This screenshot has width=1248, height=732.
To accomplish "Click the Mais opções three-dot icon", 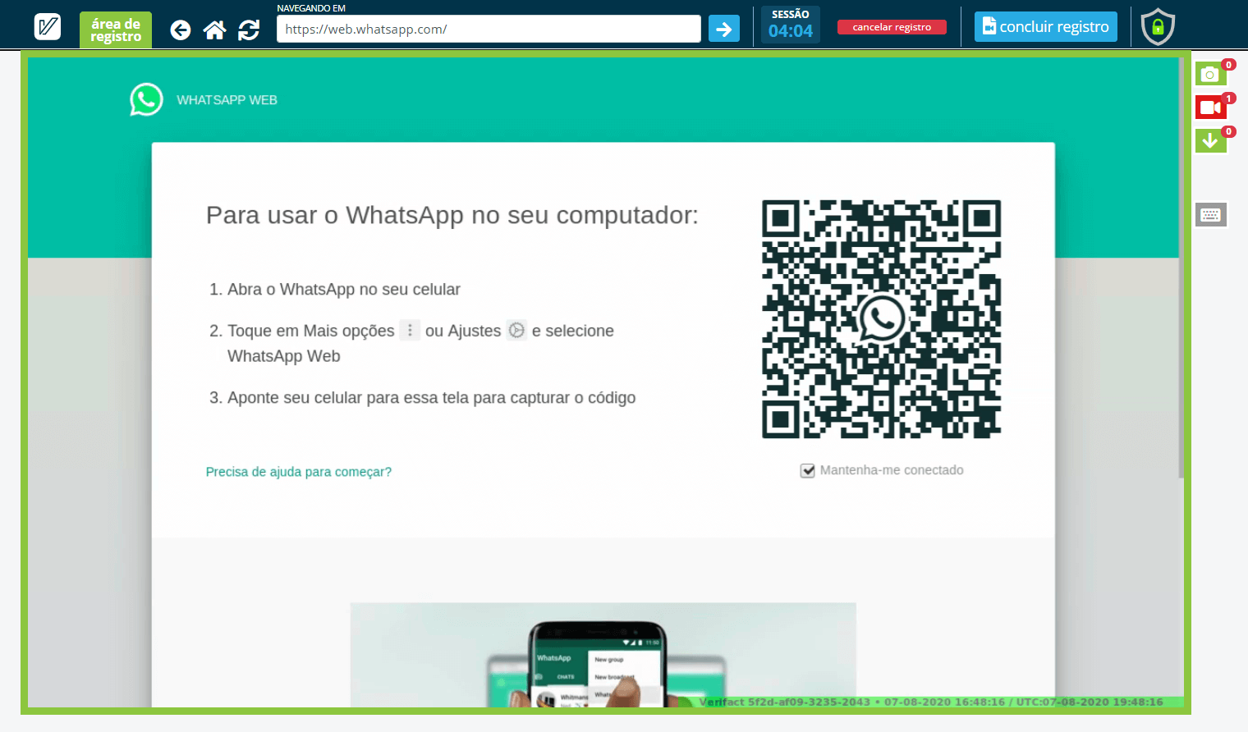I will [410, 330].
